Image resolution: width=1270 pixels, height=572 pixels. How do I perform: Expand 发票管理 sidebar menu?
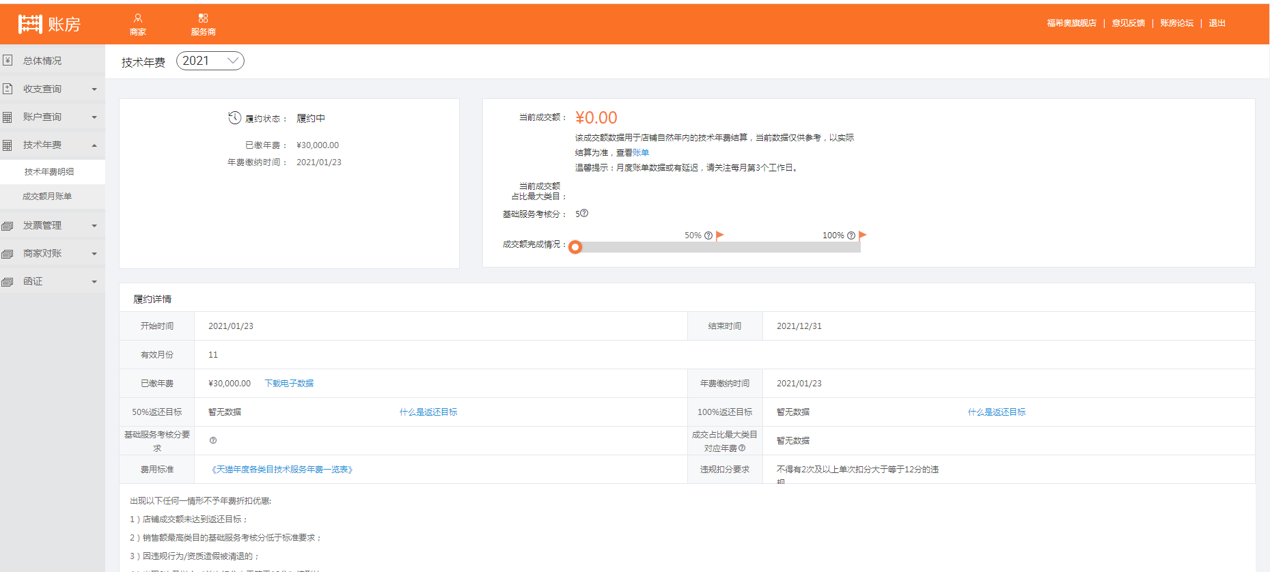coord(52,225)
